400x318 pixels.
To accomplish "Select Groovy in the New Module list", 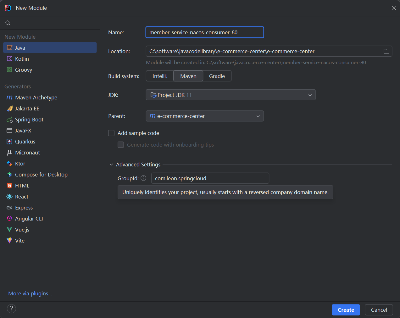I will click(24, 70).
